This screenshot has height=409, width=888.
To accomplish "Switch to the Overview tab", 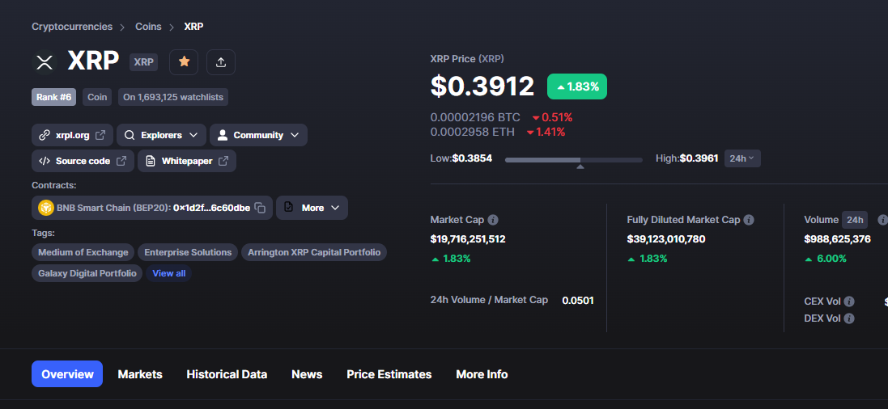I will coord(67,374).
